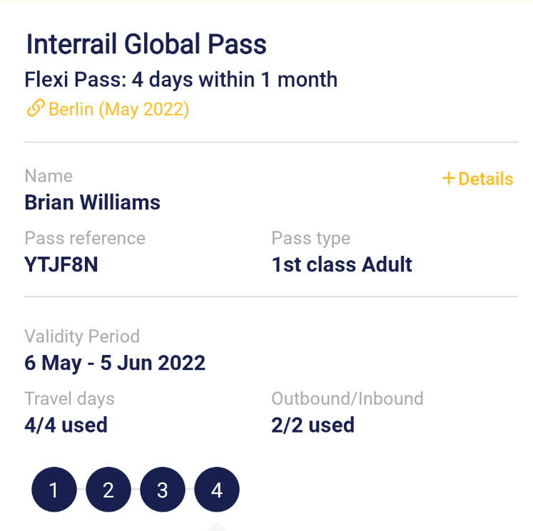Viewport: 533px width, 531px height.
Task: Click the 1st class Adult pass type
Action: (x=342, y=265)
